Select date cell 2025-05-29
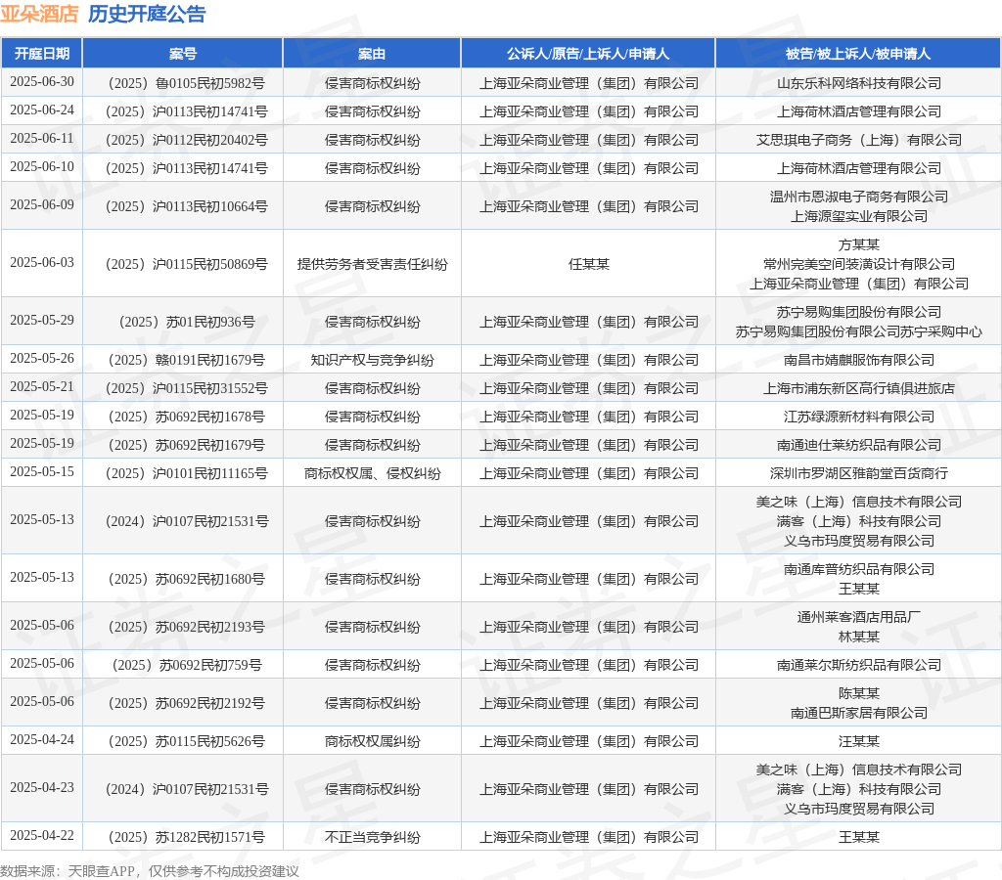1002x880 pixels. [x=42, y=320]
